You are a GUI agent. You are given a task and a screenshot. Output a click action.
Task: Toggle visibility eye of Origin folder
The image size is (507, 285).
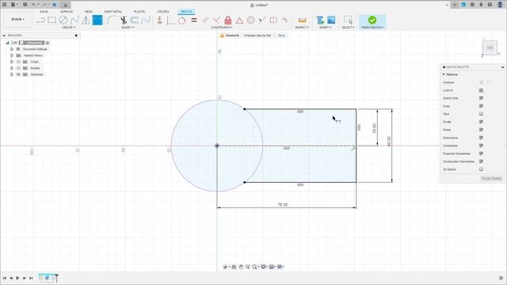point(18,62)
